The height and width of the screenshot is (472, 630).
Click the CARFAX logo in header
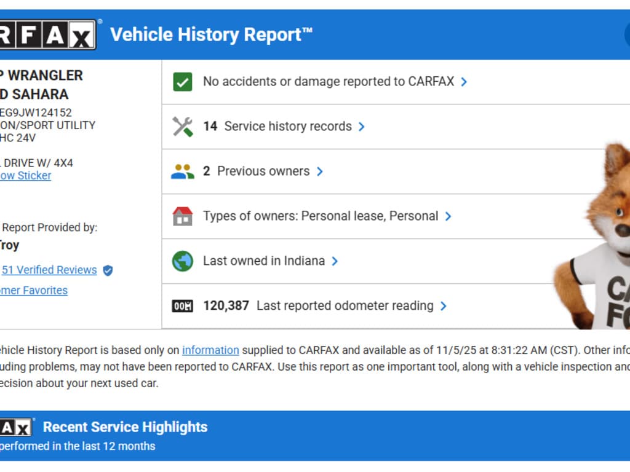click(x=48, y=35)
